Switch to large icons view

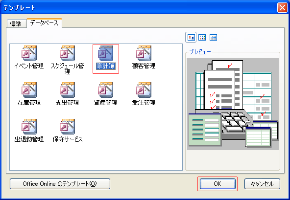pos(191,37)
